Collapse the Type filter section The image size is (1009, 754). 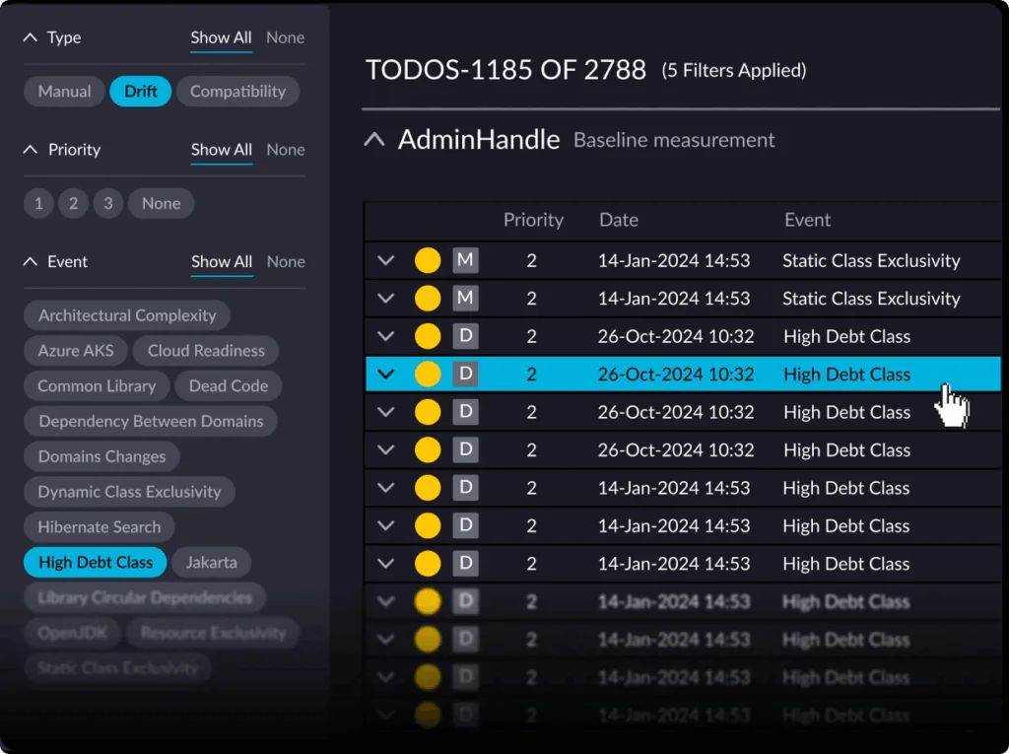[31, 37]
